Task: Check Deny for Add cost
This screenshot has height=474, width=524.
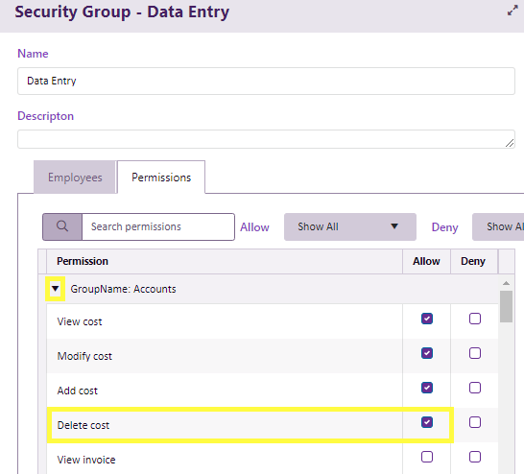Action: [x=474, y=388]
